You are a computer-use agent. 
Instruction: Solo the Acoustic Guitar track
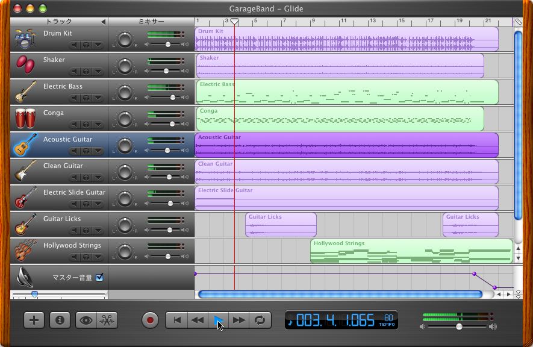point(86,151)
